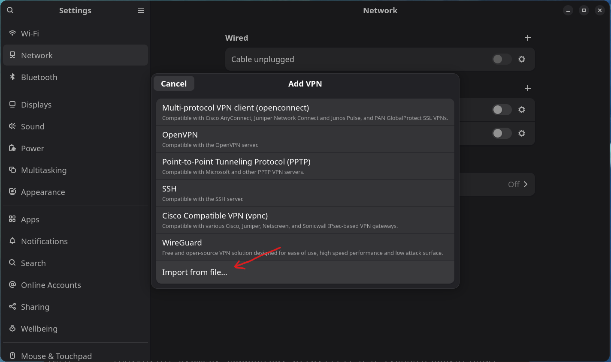Open the Settings hamburger menu
Viewport: 611px width, 362px height.
[141, 10]
